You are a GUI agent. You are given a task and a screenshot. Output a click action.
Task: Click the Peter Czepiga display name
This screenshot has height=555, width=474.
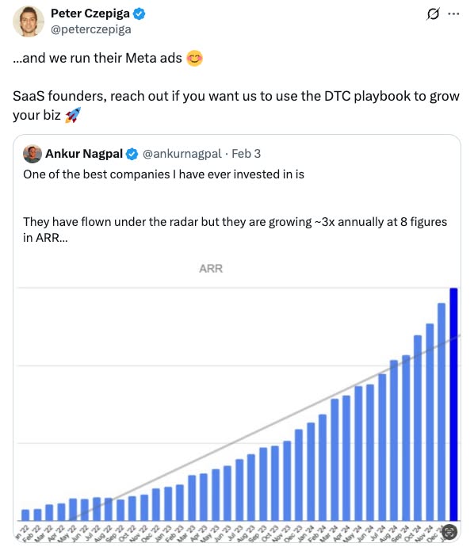pyautogui.click(x=90, y=13)
